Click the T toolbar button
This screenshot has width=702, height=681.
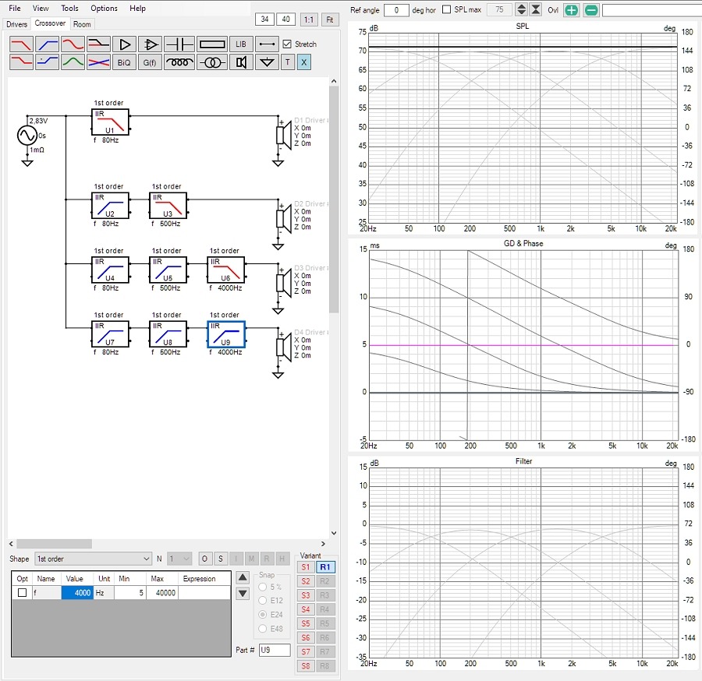coord(287,62)
